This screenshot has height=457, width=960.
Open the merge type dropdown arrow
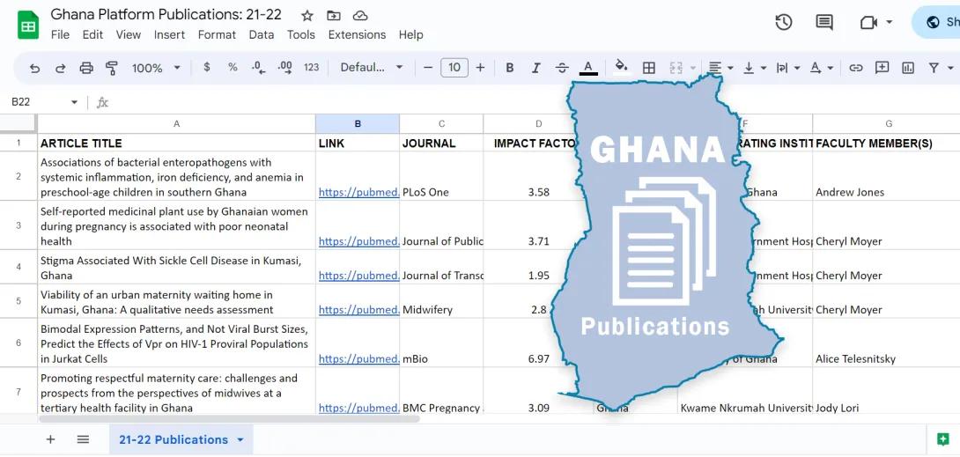(x=693, y=68)
